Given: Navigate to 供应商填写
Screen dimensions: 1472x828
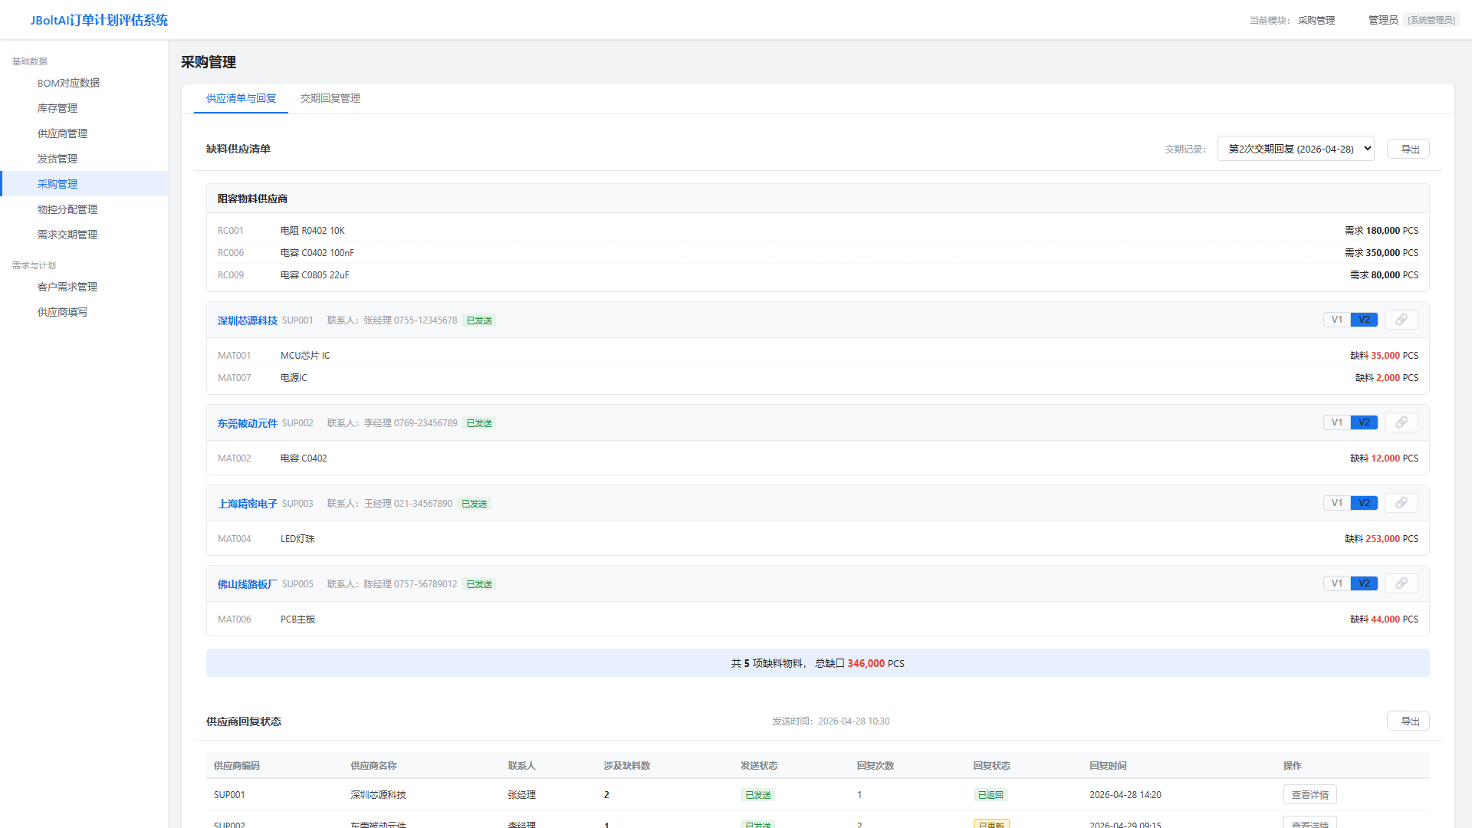Looking at the screenshot, I should point(84,312).
